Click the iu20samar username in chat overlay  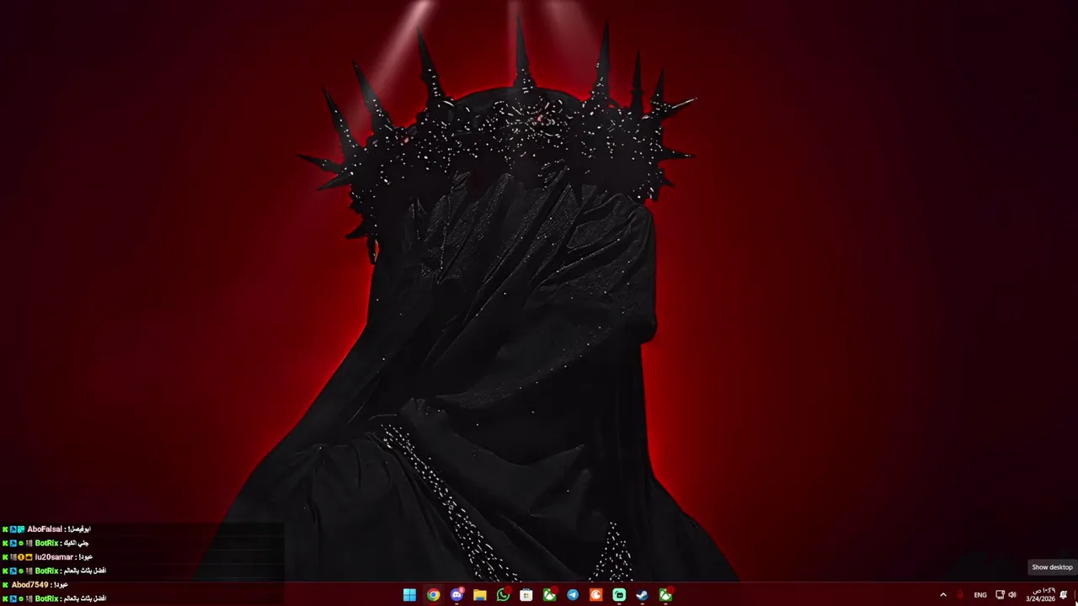point(54,557)
